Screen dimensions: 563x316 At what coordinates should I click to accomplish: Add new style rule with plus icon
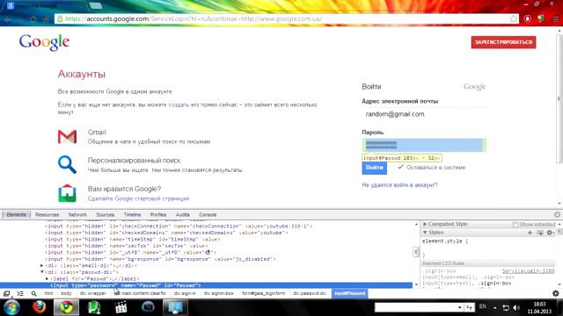tap(530, 233)
